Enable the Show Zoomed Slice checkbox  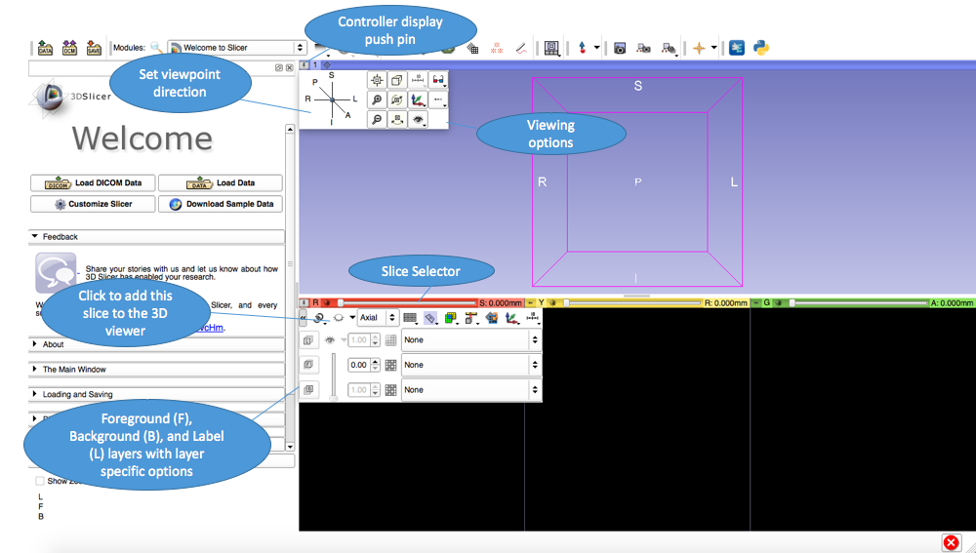pyautogui.click(x=40, y=481)
